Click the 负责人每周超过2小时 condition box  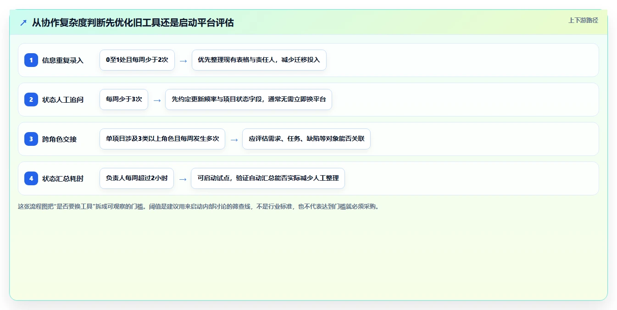point(137,178)
